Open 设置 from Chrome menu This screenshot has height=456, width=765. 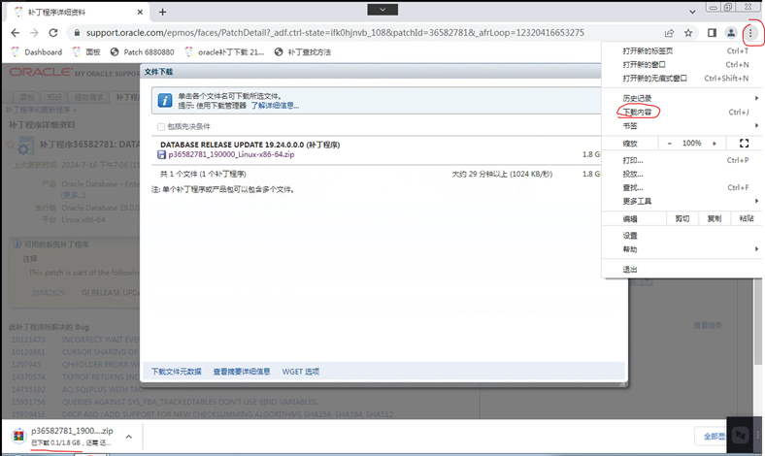pyautogui.click(x=682, y=236)
